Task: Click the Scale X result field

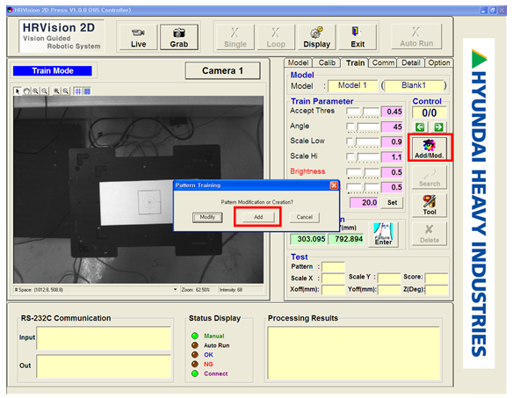Action: pyautogui.click(x=333, y=279)
